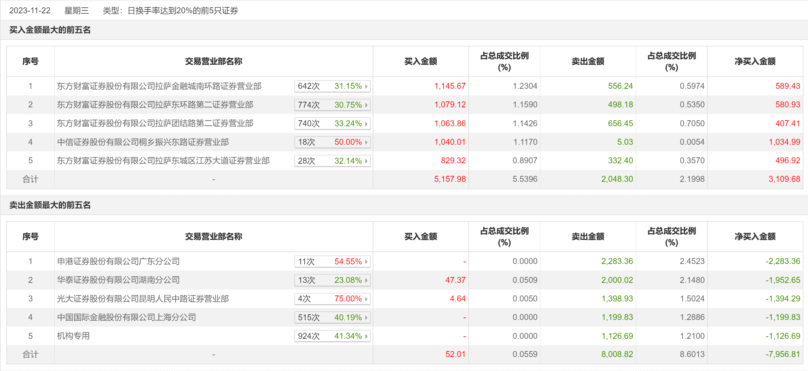The image size is (808, 371).
Task: Expand the 13次 23.08% stats box
Action: coord(332,280)
